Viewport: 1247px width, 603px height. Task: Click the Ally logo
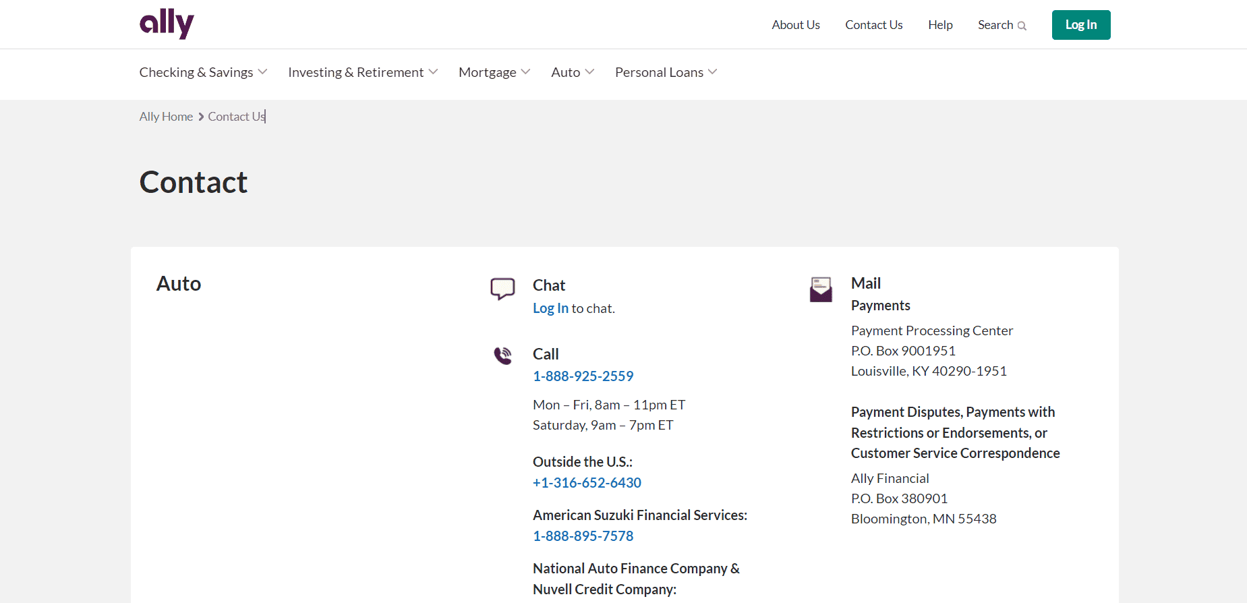[x=167, y=24]
